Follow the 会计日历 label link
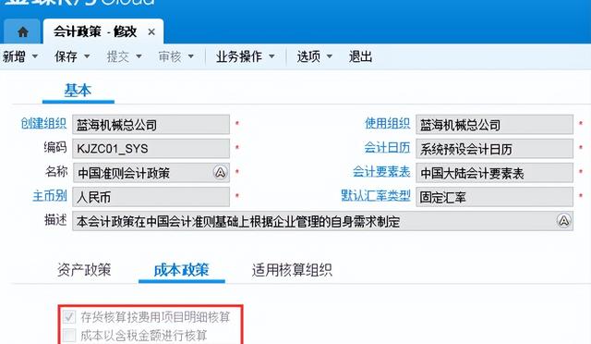 tap(387, 148)
